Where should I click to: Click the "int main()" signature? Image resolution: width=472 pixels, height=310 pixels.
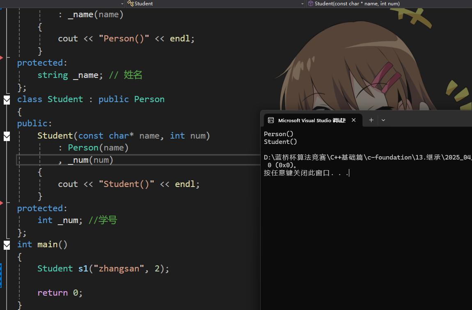pos(42,244)
